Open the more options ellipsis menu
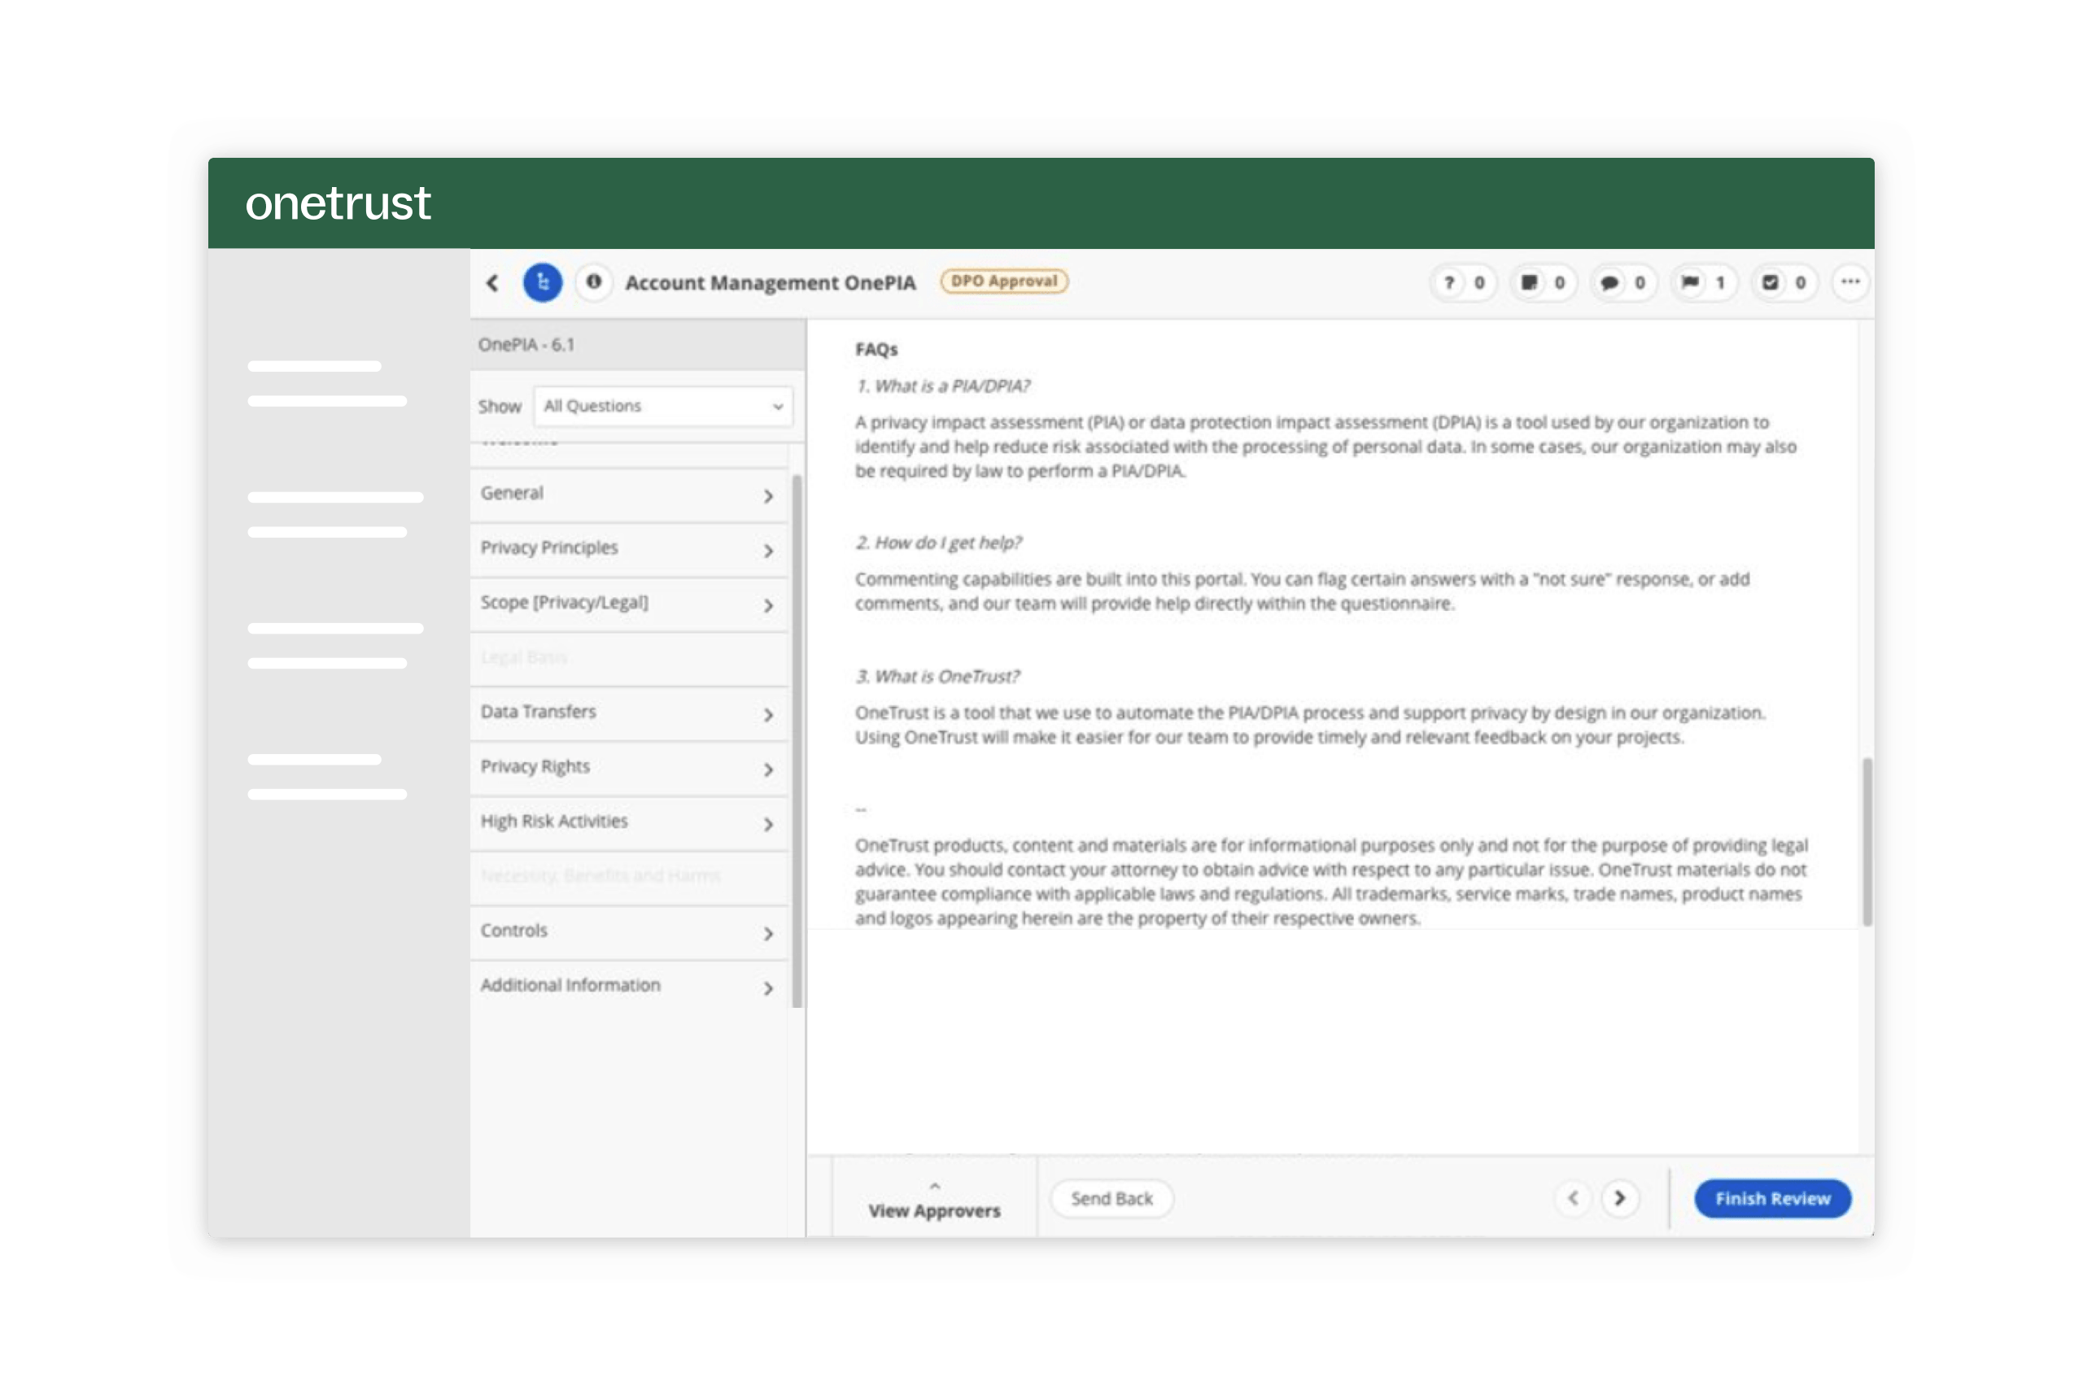Screen dimensions: 2083x1395 point(1849,282)
